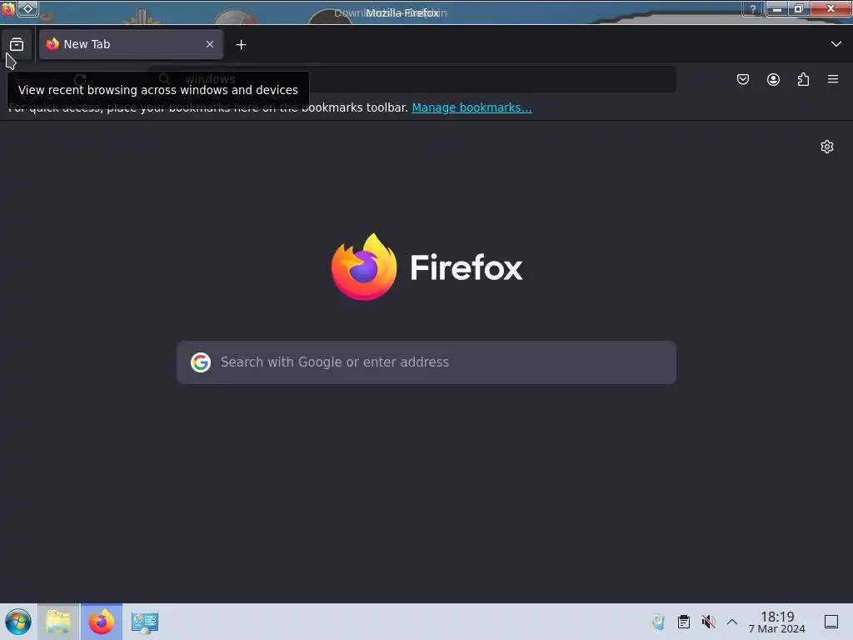
Task: Click the show desktop button
Action: click(831, 622)
